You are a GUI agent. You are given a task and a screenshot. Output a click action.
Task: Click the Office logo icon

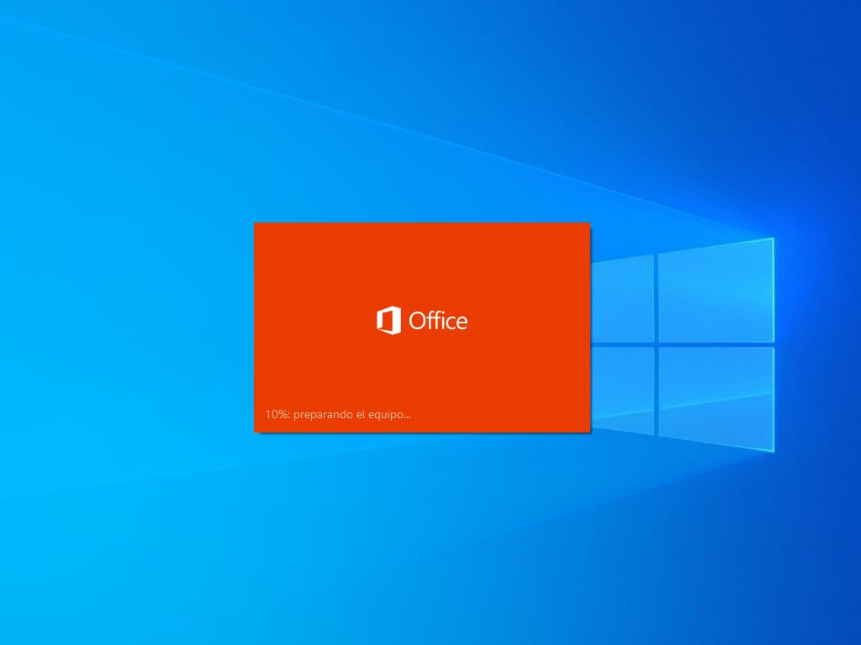[388, 321]
